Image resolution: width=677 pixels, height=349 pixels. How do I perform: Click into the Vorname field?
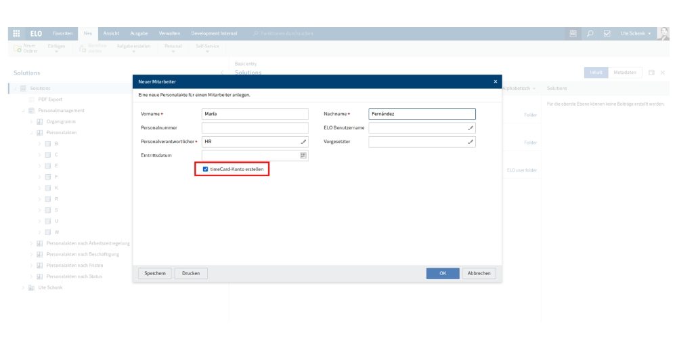click(255, 114)
